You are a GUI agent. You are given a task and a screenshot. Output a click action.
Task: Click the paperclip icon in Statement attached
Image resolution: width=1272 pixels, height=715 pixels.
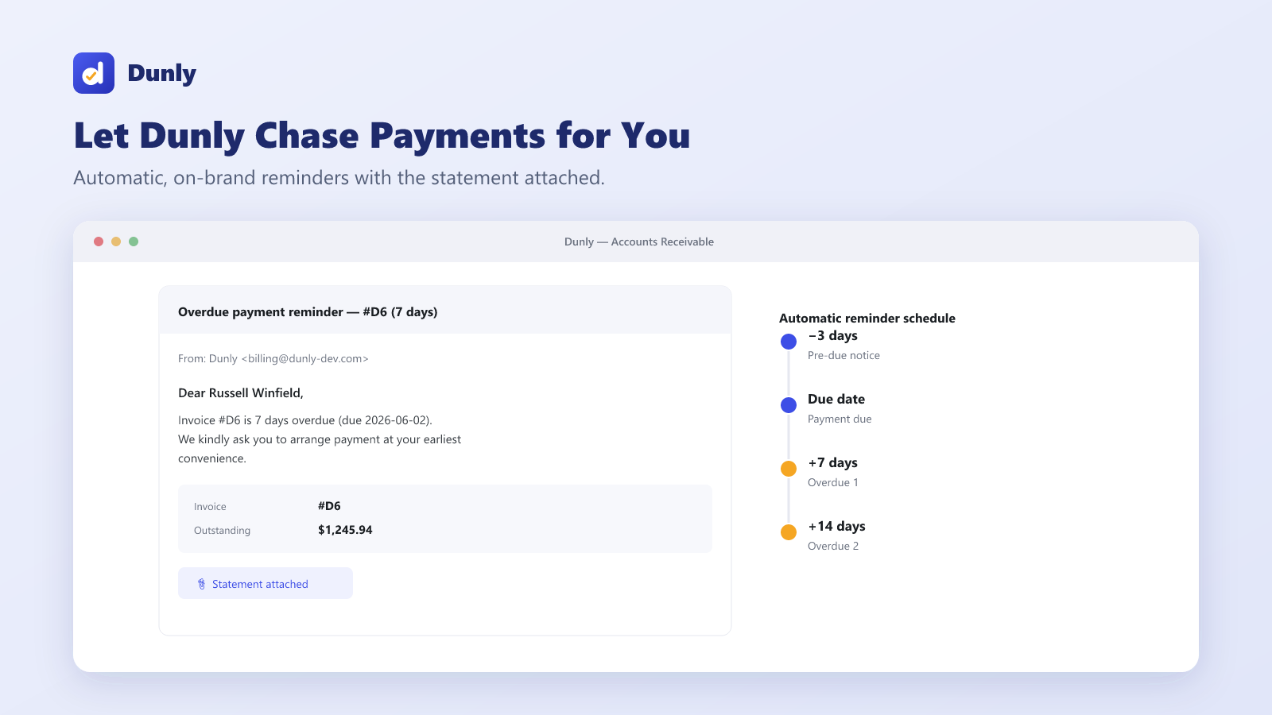(201, 584)
